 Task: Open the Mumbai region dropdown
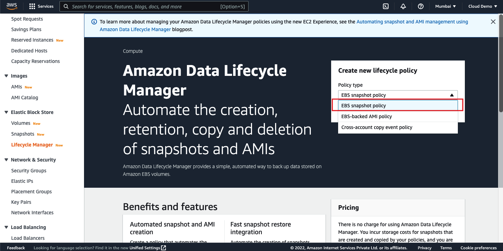(445, 6)
